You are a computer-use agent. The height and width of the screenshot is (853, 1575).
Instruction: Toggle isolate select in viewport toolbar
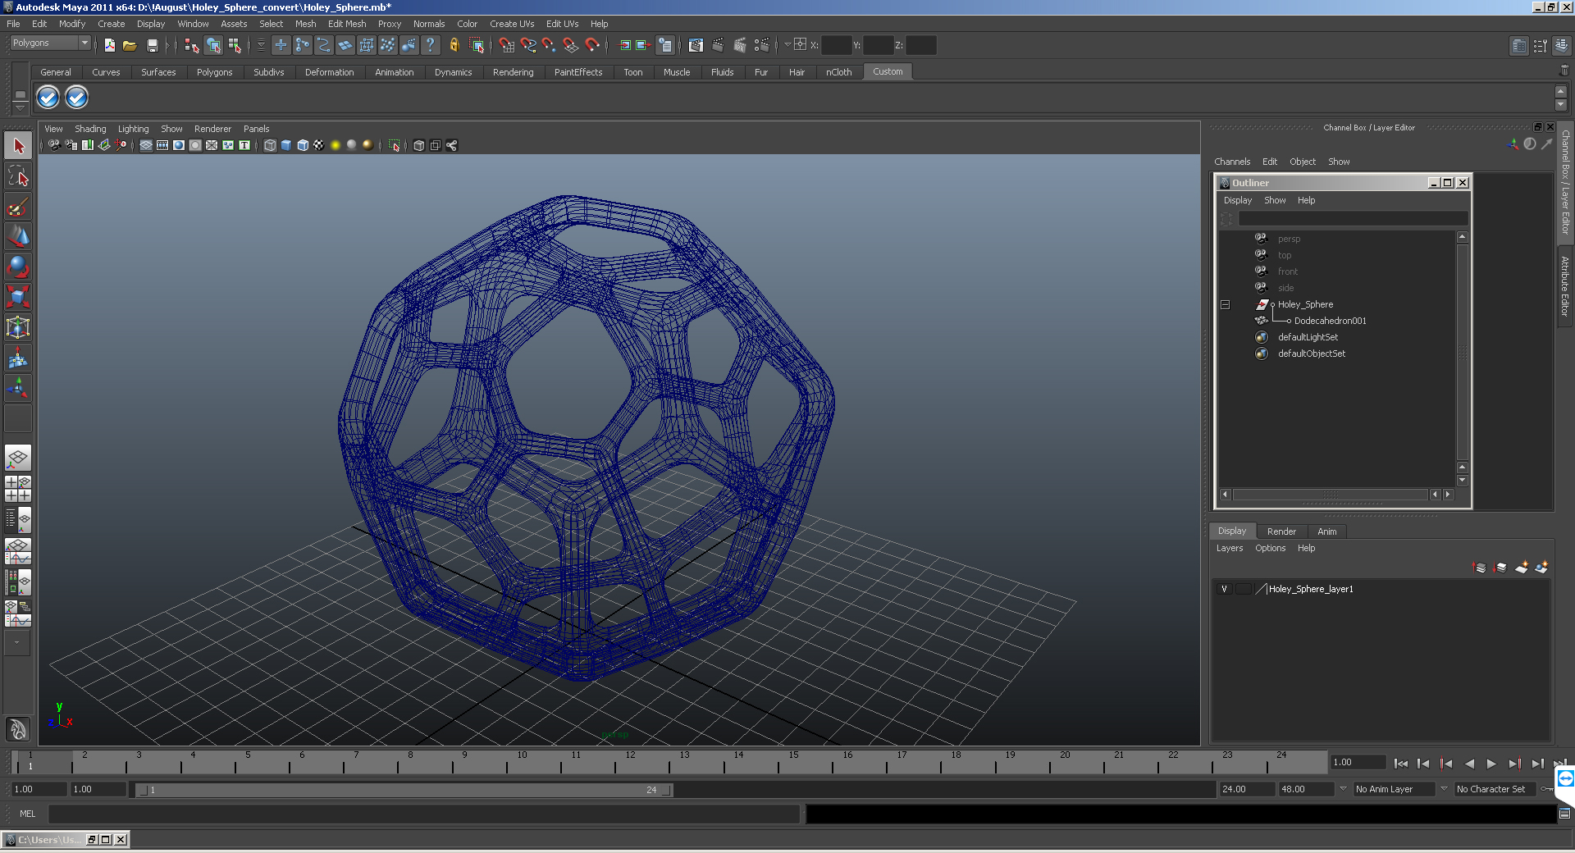click(x=395, y=145)
